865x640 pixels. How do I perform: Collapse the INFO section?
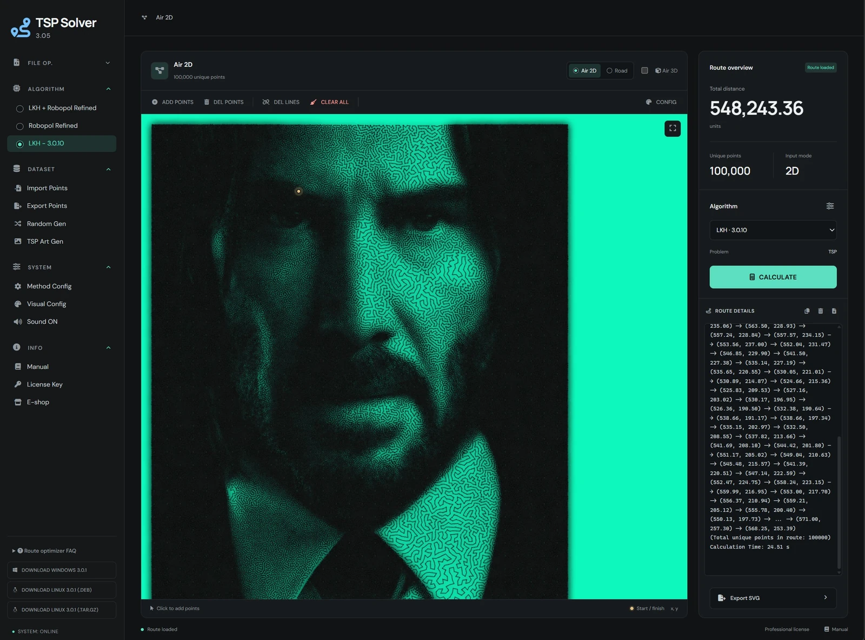pos(62,348)
